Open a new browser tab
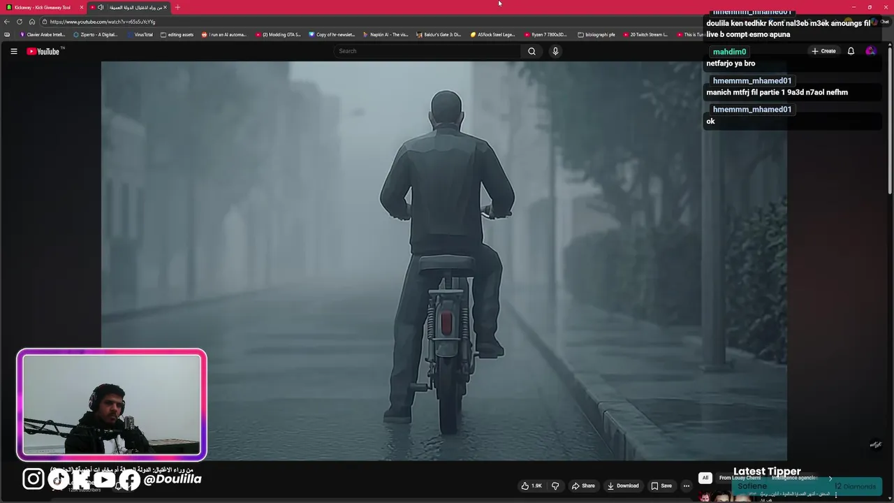 177,7
